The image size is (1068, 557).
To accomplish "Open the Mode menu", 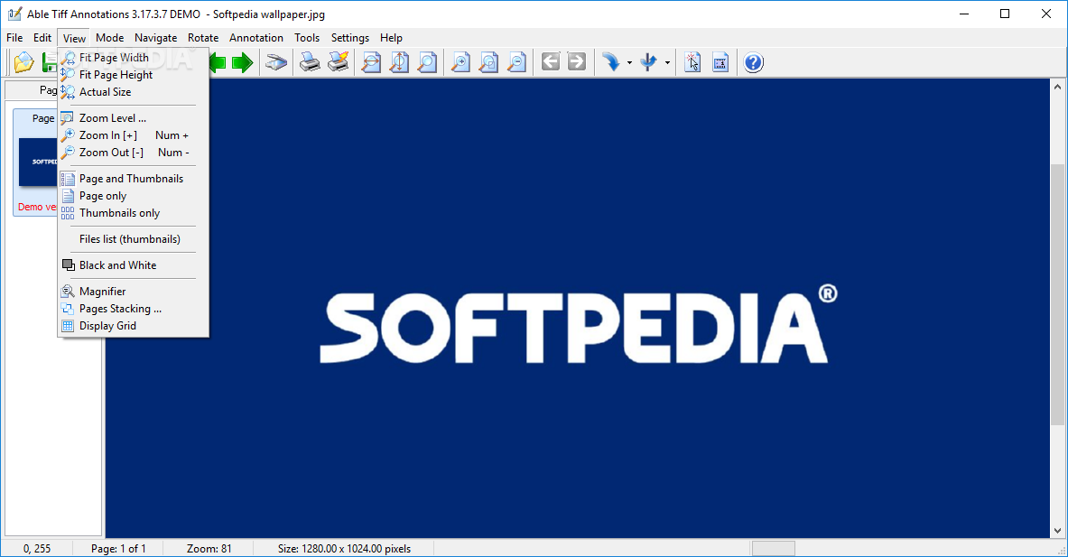I will [x=109, y=37].
